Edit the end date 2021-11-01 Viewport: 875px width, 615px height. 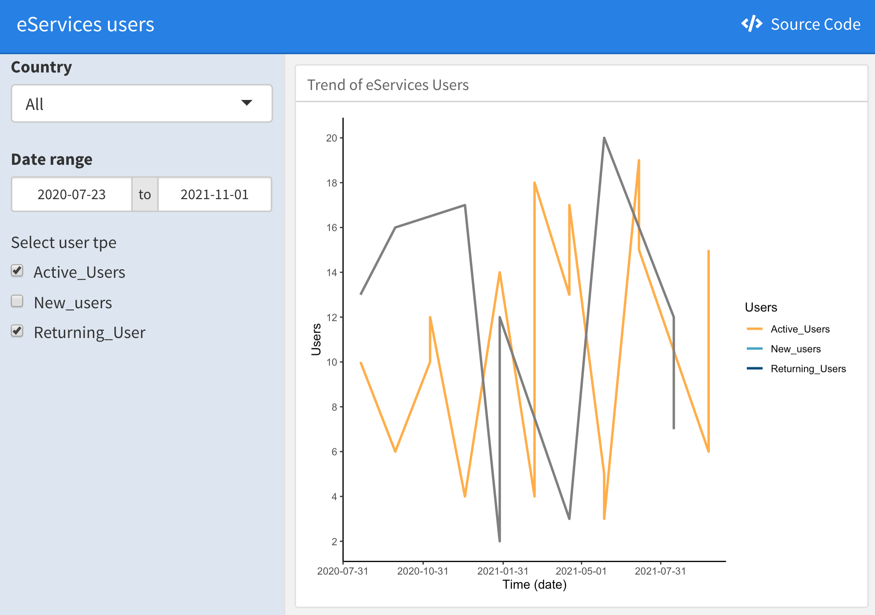click(215, 194)
